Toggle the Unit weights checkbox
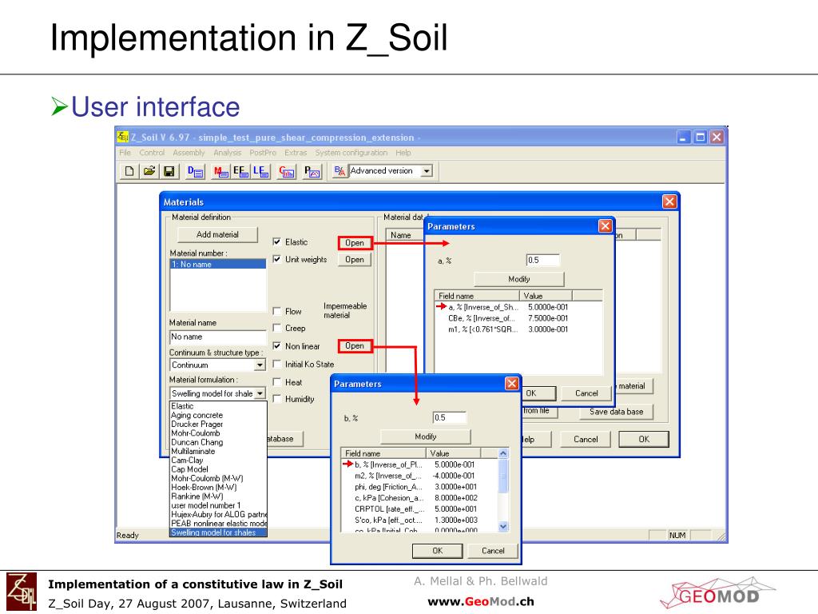Image resolution: width=818 pixels, height=614 pixels. [277, 259]
